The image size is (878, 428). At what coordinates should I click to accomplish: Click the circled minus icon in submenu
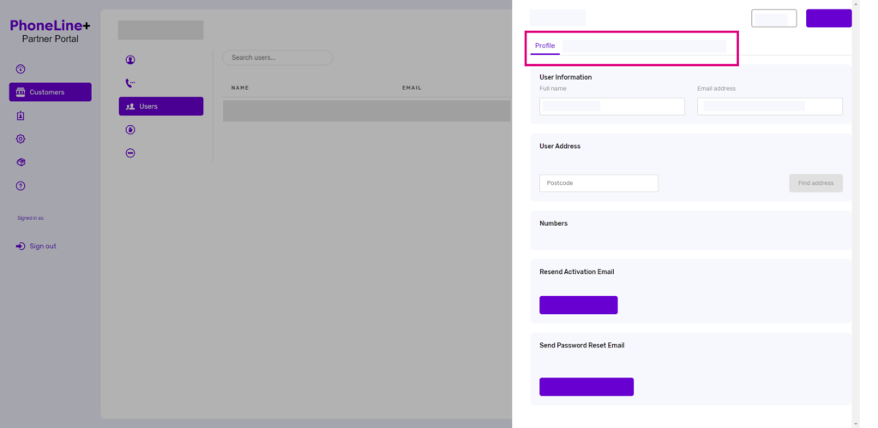pos(130,153)
